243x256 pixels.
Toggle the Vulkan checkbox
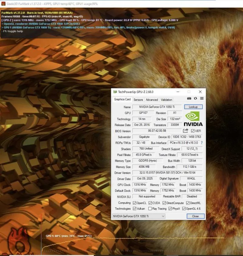(135, 208)
